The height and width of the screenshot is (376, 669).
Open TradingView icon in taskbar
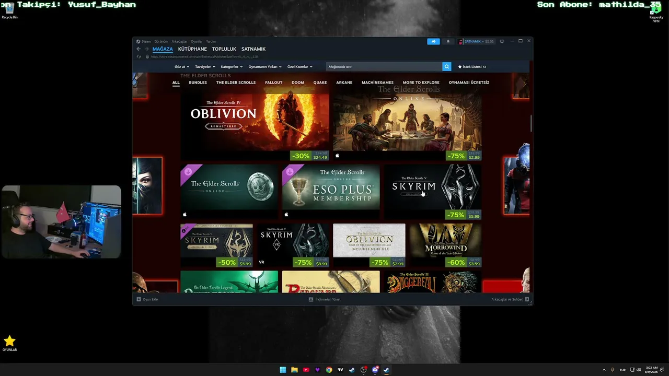coord(340,370)
